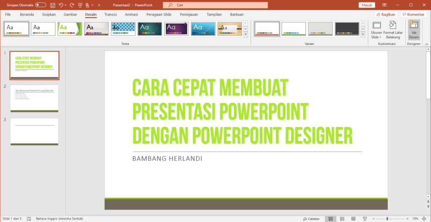Select the light gray variant
Viewport: 431px width, 222px height.
pyautogui.click(x=320, y=29)
